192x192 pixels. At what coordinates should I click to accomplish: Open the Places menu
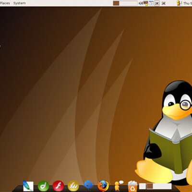pyautogui.click(x=5, y=3)
